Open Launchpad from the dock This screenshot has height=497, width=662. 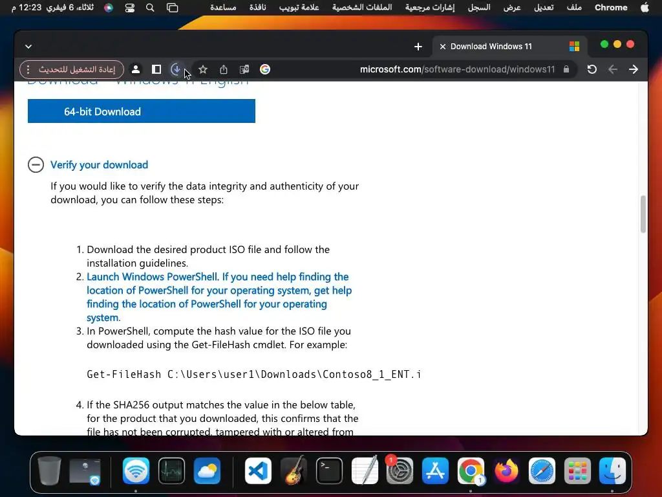[x=577, y=470]
